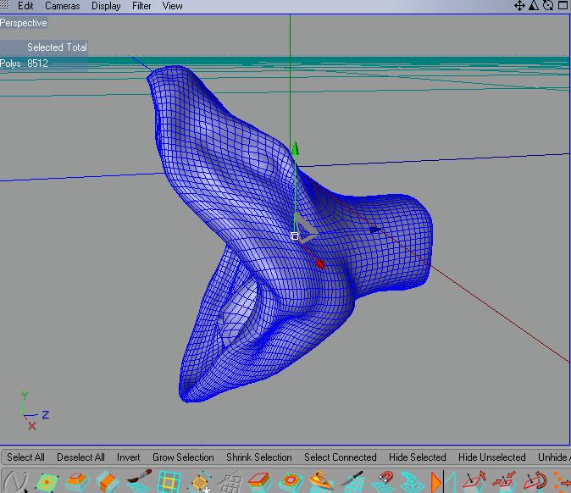
Task: Open the Cameras menu
Action: tap(63, 6)
